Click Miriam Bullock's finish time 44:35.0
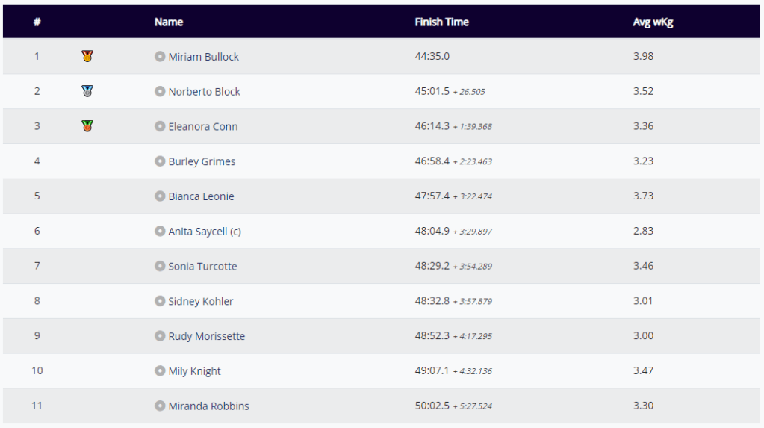This screenshot has height=428, width=764. (432, 56)
